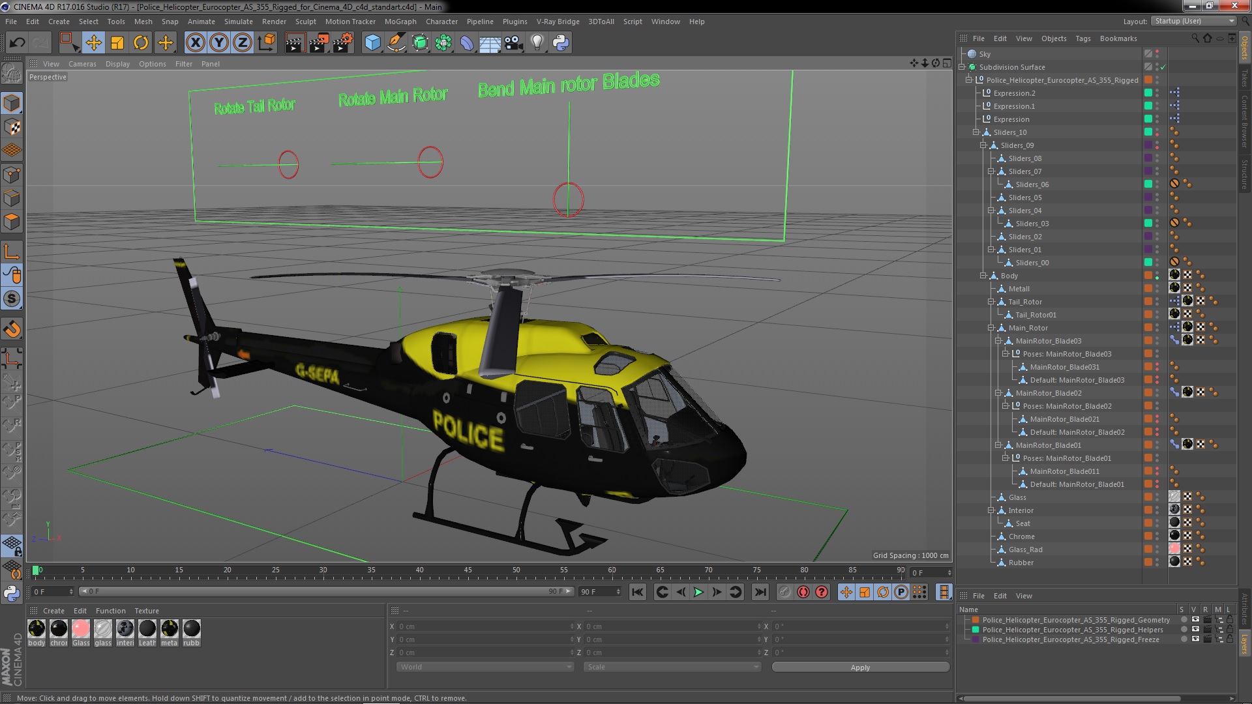Toggle Autokeying button in timeline controls
Viewport: 1252px width, 704px height.
point(803,592)
